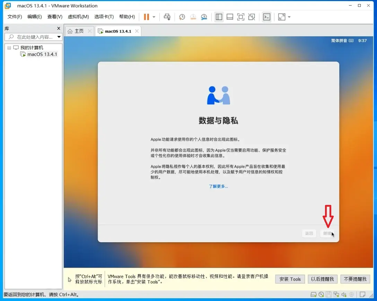Take a snapshot of the virtual machine
The height and width of the screenshot is (301, 377).
point(182,17)
